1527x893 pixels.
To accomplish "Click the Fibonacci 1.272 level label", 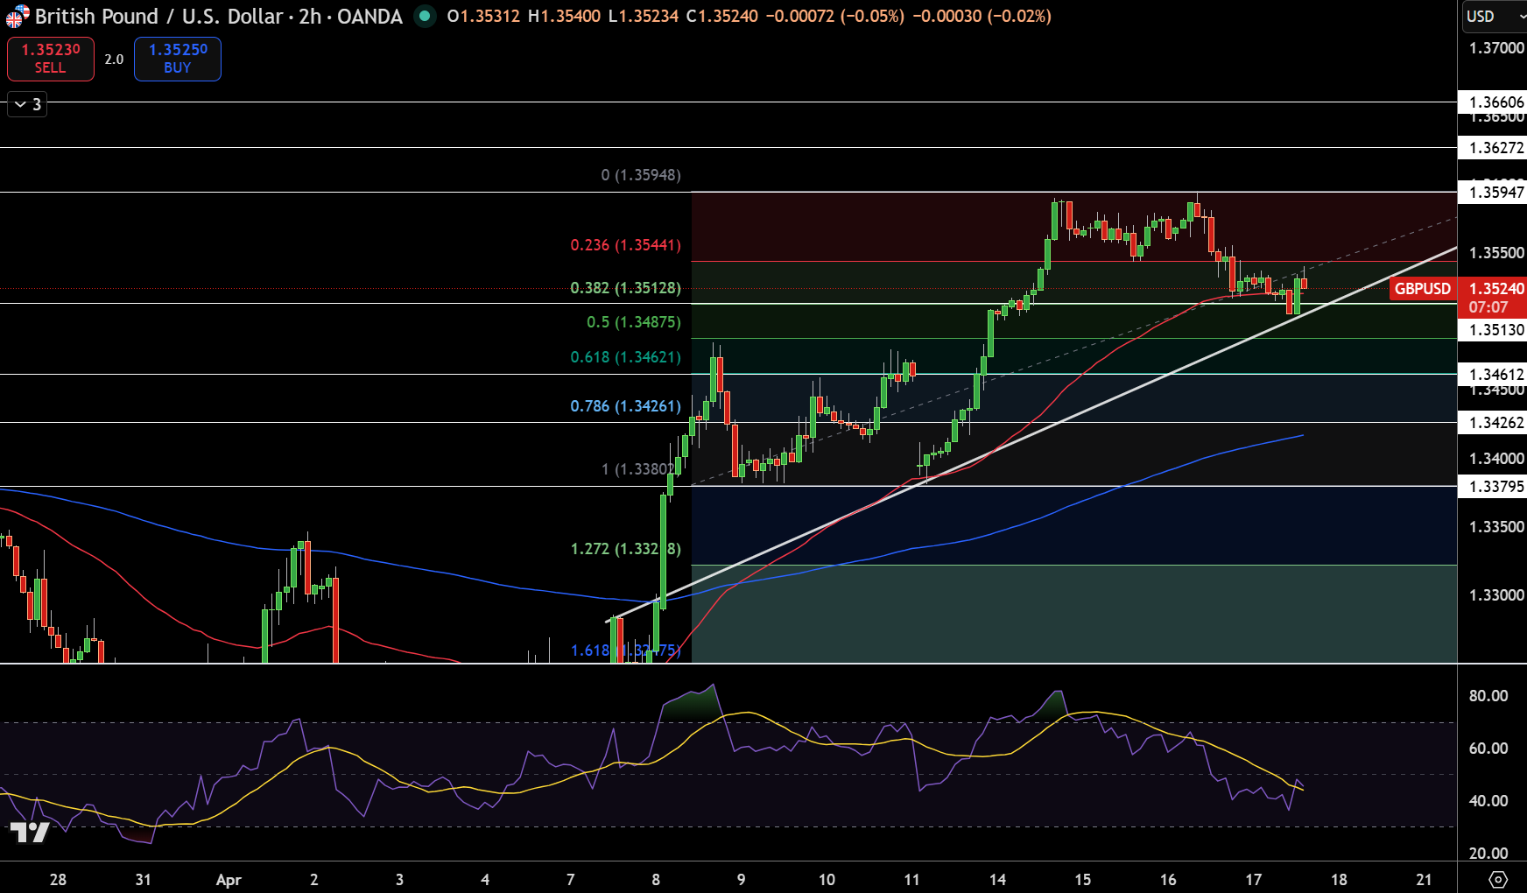I will tap(626, 549).
